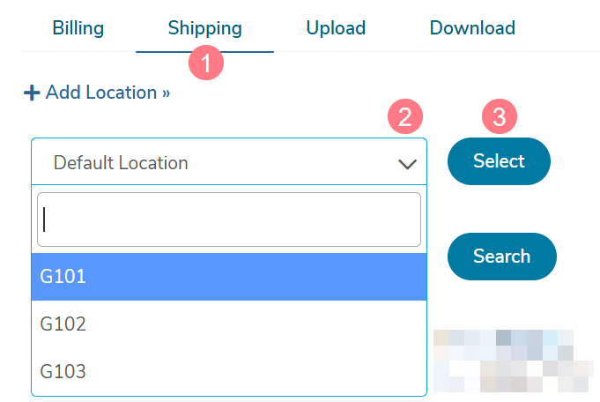Open the Default Location combo box
This screenshot has width=600, height=402.
coord(229,162)
